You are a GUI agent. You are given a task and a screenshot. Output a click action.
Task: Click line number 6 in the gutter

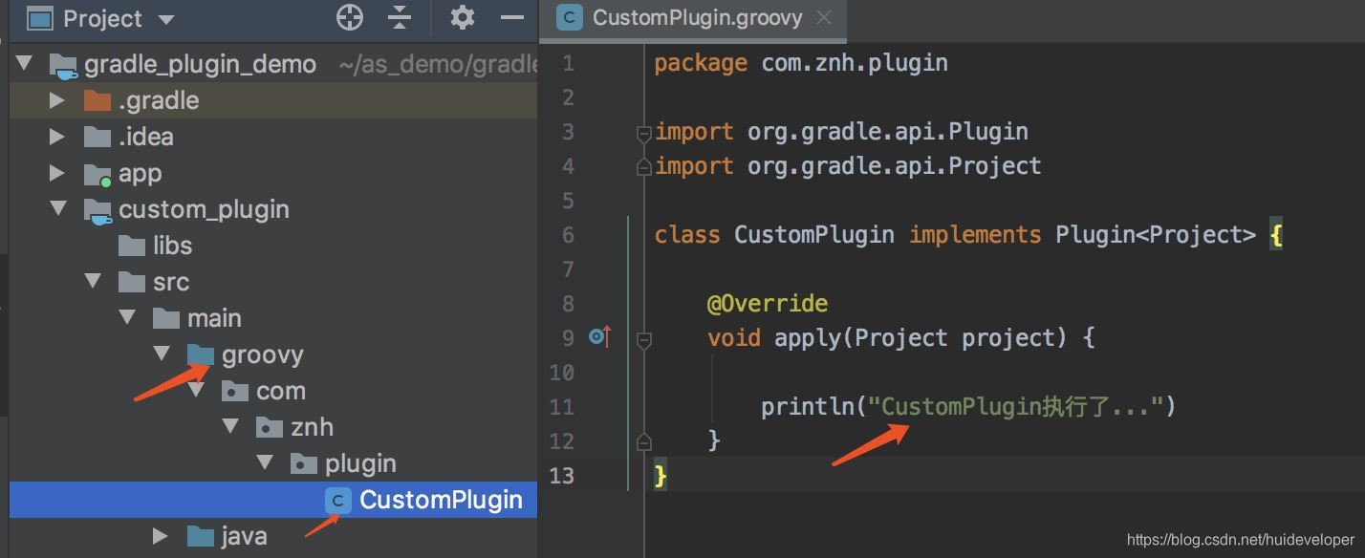(568, 235)
